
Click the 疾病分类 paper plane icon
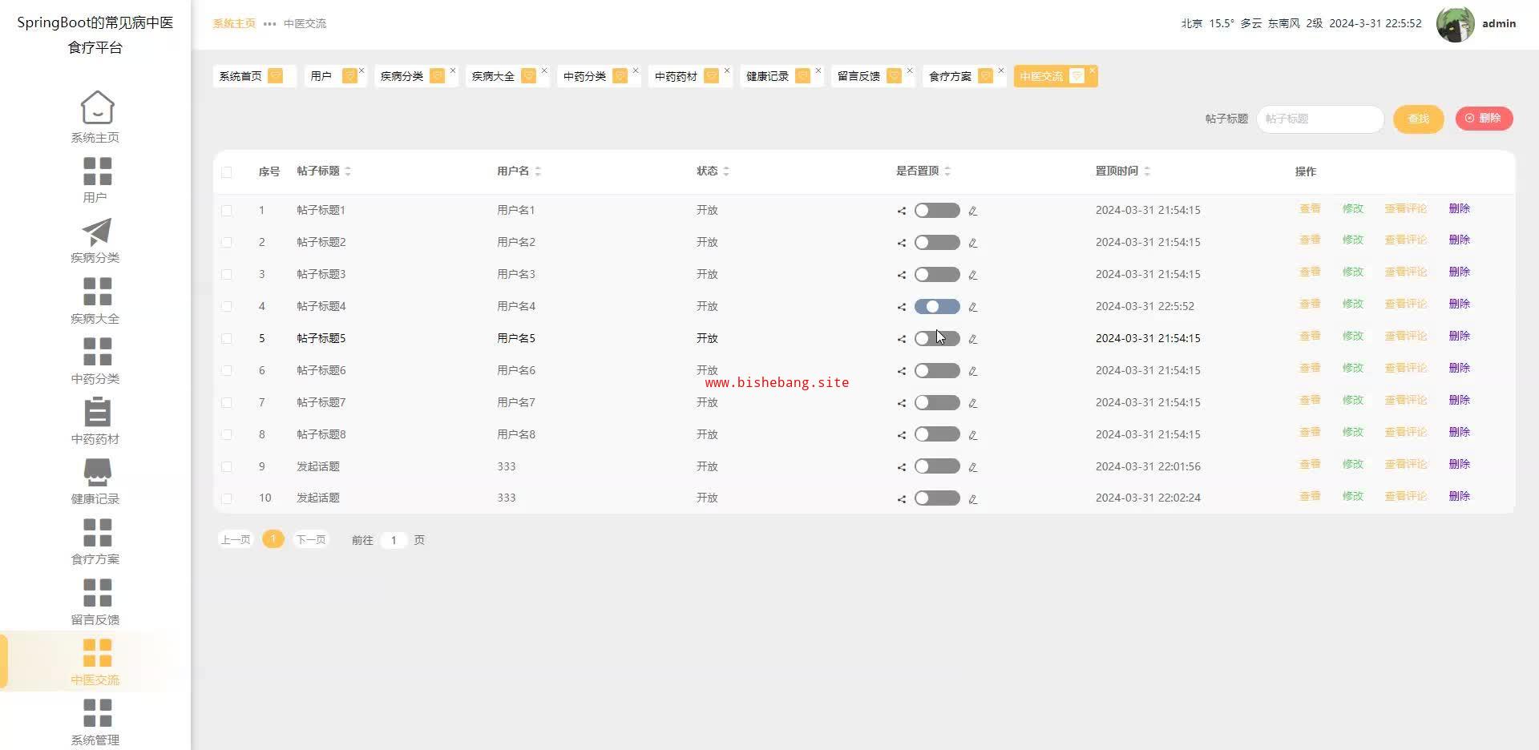point(97,232)
